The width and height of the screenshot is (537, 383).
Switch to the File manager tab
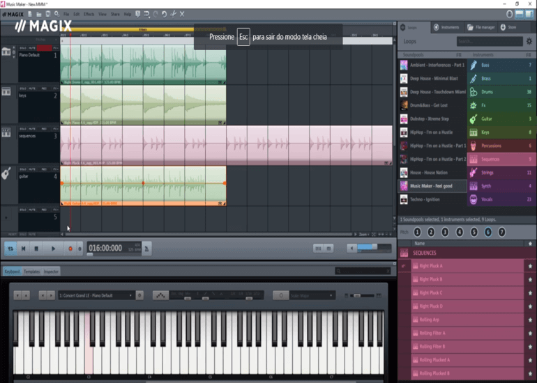pyautogui.click(x=481, y=27)
